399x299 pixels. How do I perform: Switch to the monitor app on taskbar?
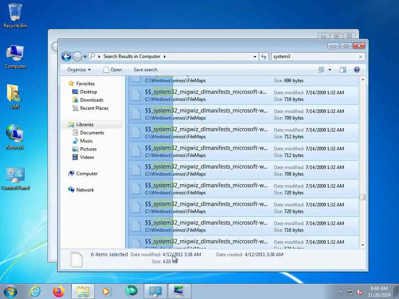179,291
